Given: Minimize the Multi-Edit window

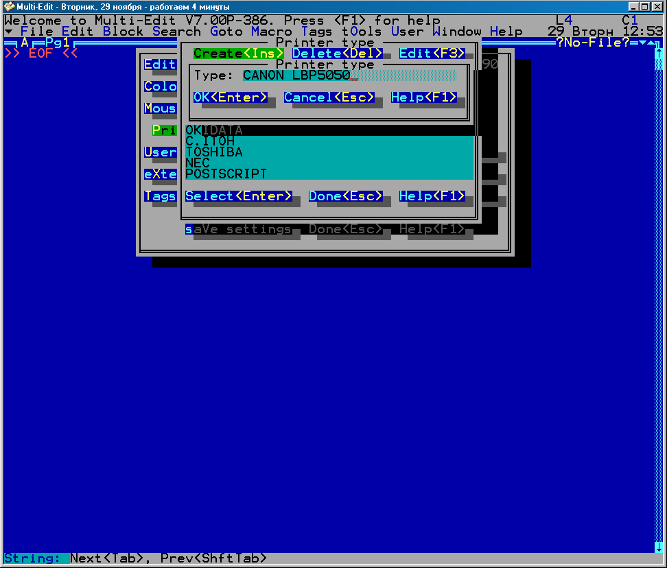Looking at the screenshot, I should point(633,6).
